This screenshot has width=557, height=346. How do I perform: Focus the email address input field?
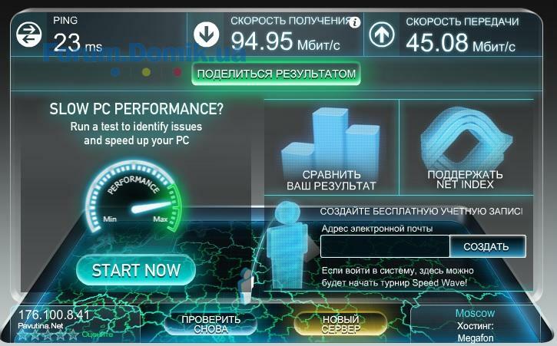pyautogui.click(x=385, y=246)
